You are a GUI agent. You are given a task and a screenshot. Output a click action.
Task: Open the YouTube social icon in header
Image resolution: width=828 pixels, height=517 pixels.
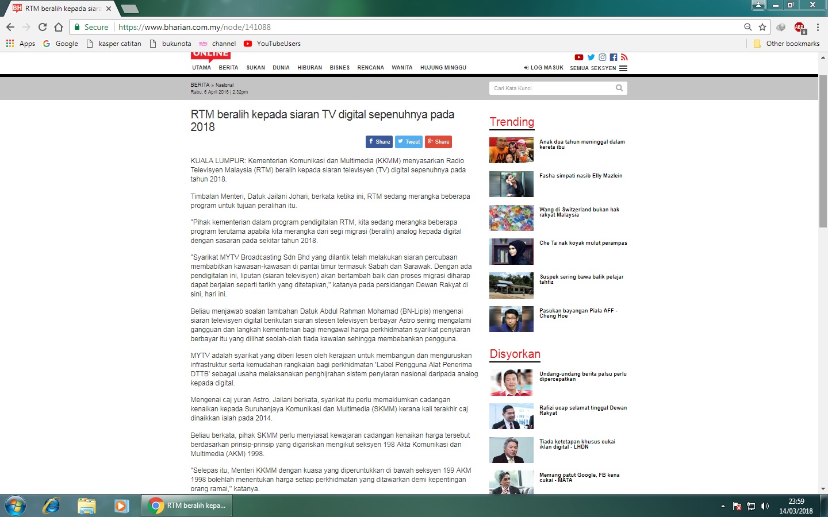[579, 57]
